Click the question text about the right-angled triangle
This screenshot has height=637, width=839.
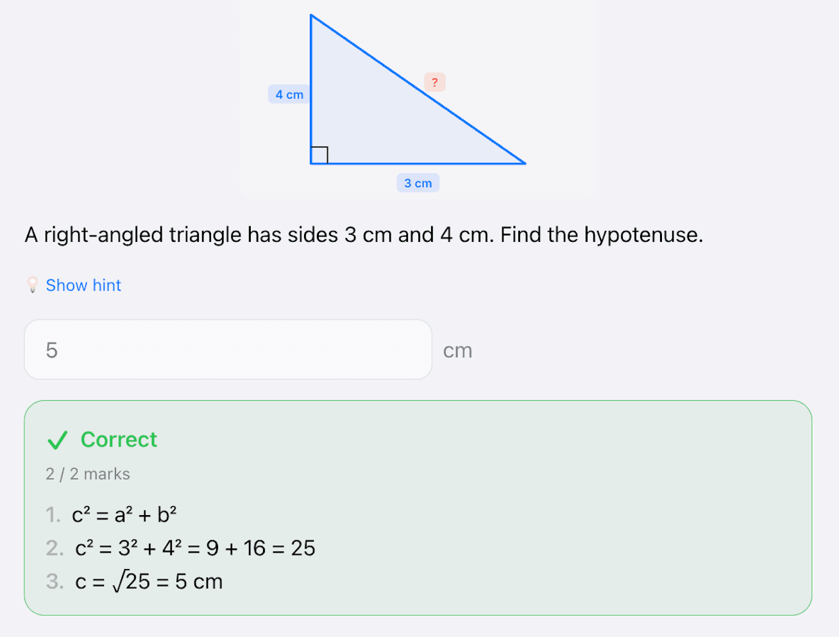coord(363,234)
